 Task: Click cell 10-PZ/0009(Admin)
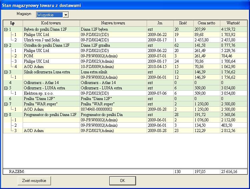pos(113,67)
